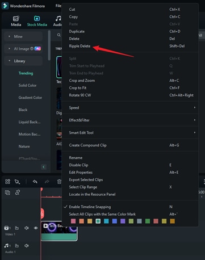Select Solid Color in the Library
This screenshot has height=260, width=205.
pos(27,85)
